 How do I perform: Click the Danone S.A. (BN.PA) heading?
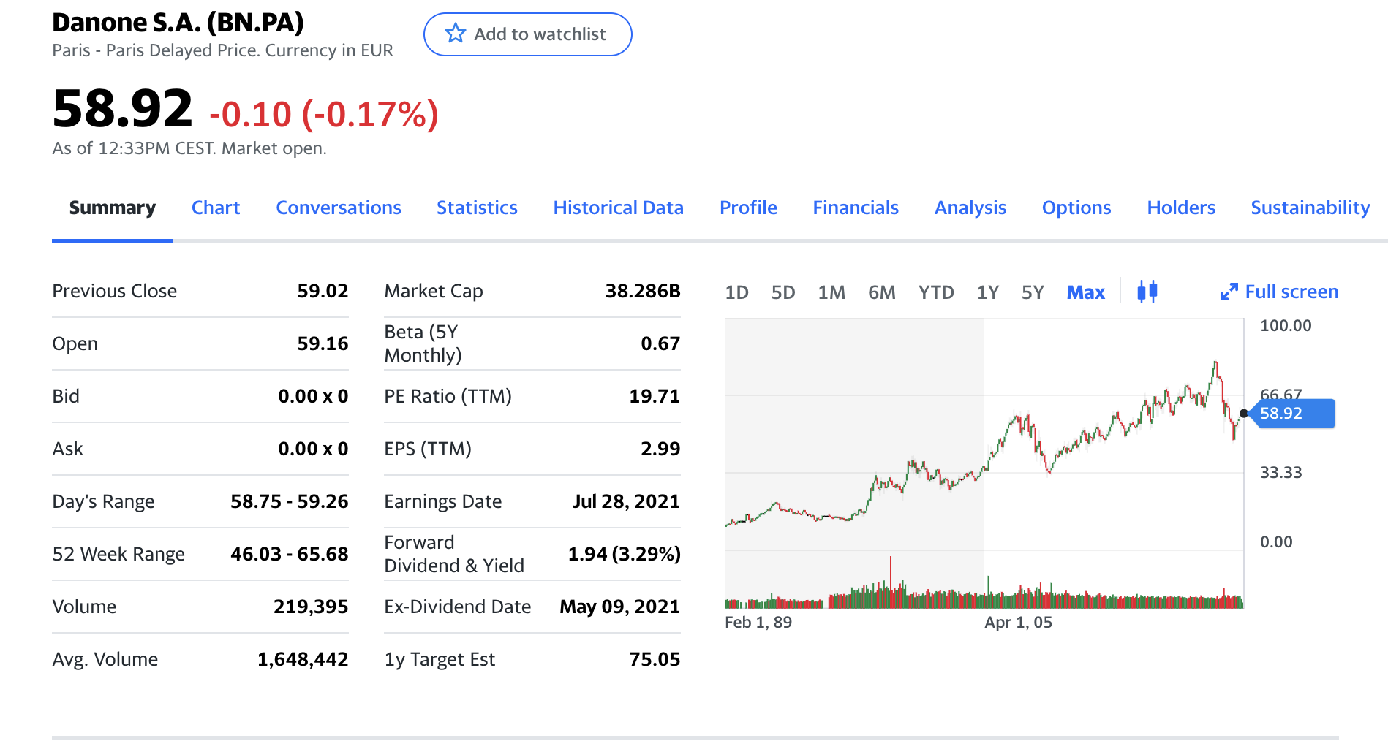point(178,23)
